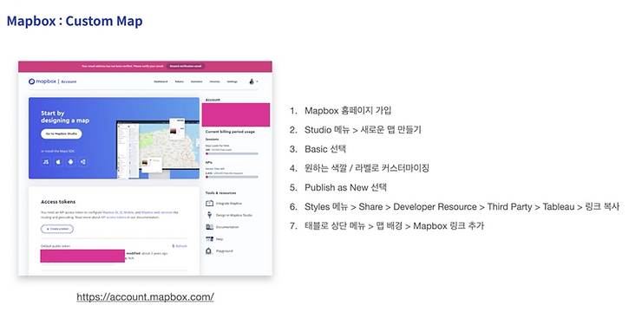This screenshot has height=312, width=642.
Task: Click the Integrate Mapbox icon
Action: pos(209,203)
